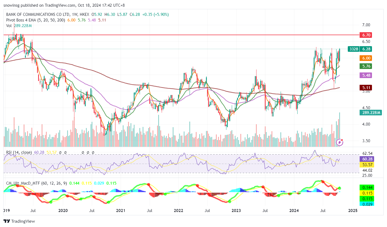Image resolution: width=387 pixels, height=227 pixels.
Task: Click the 44.02 RSI axis value
Action: click(x=367, y=170)
